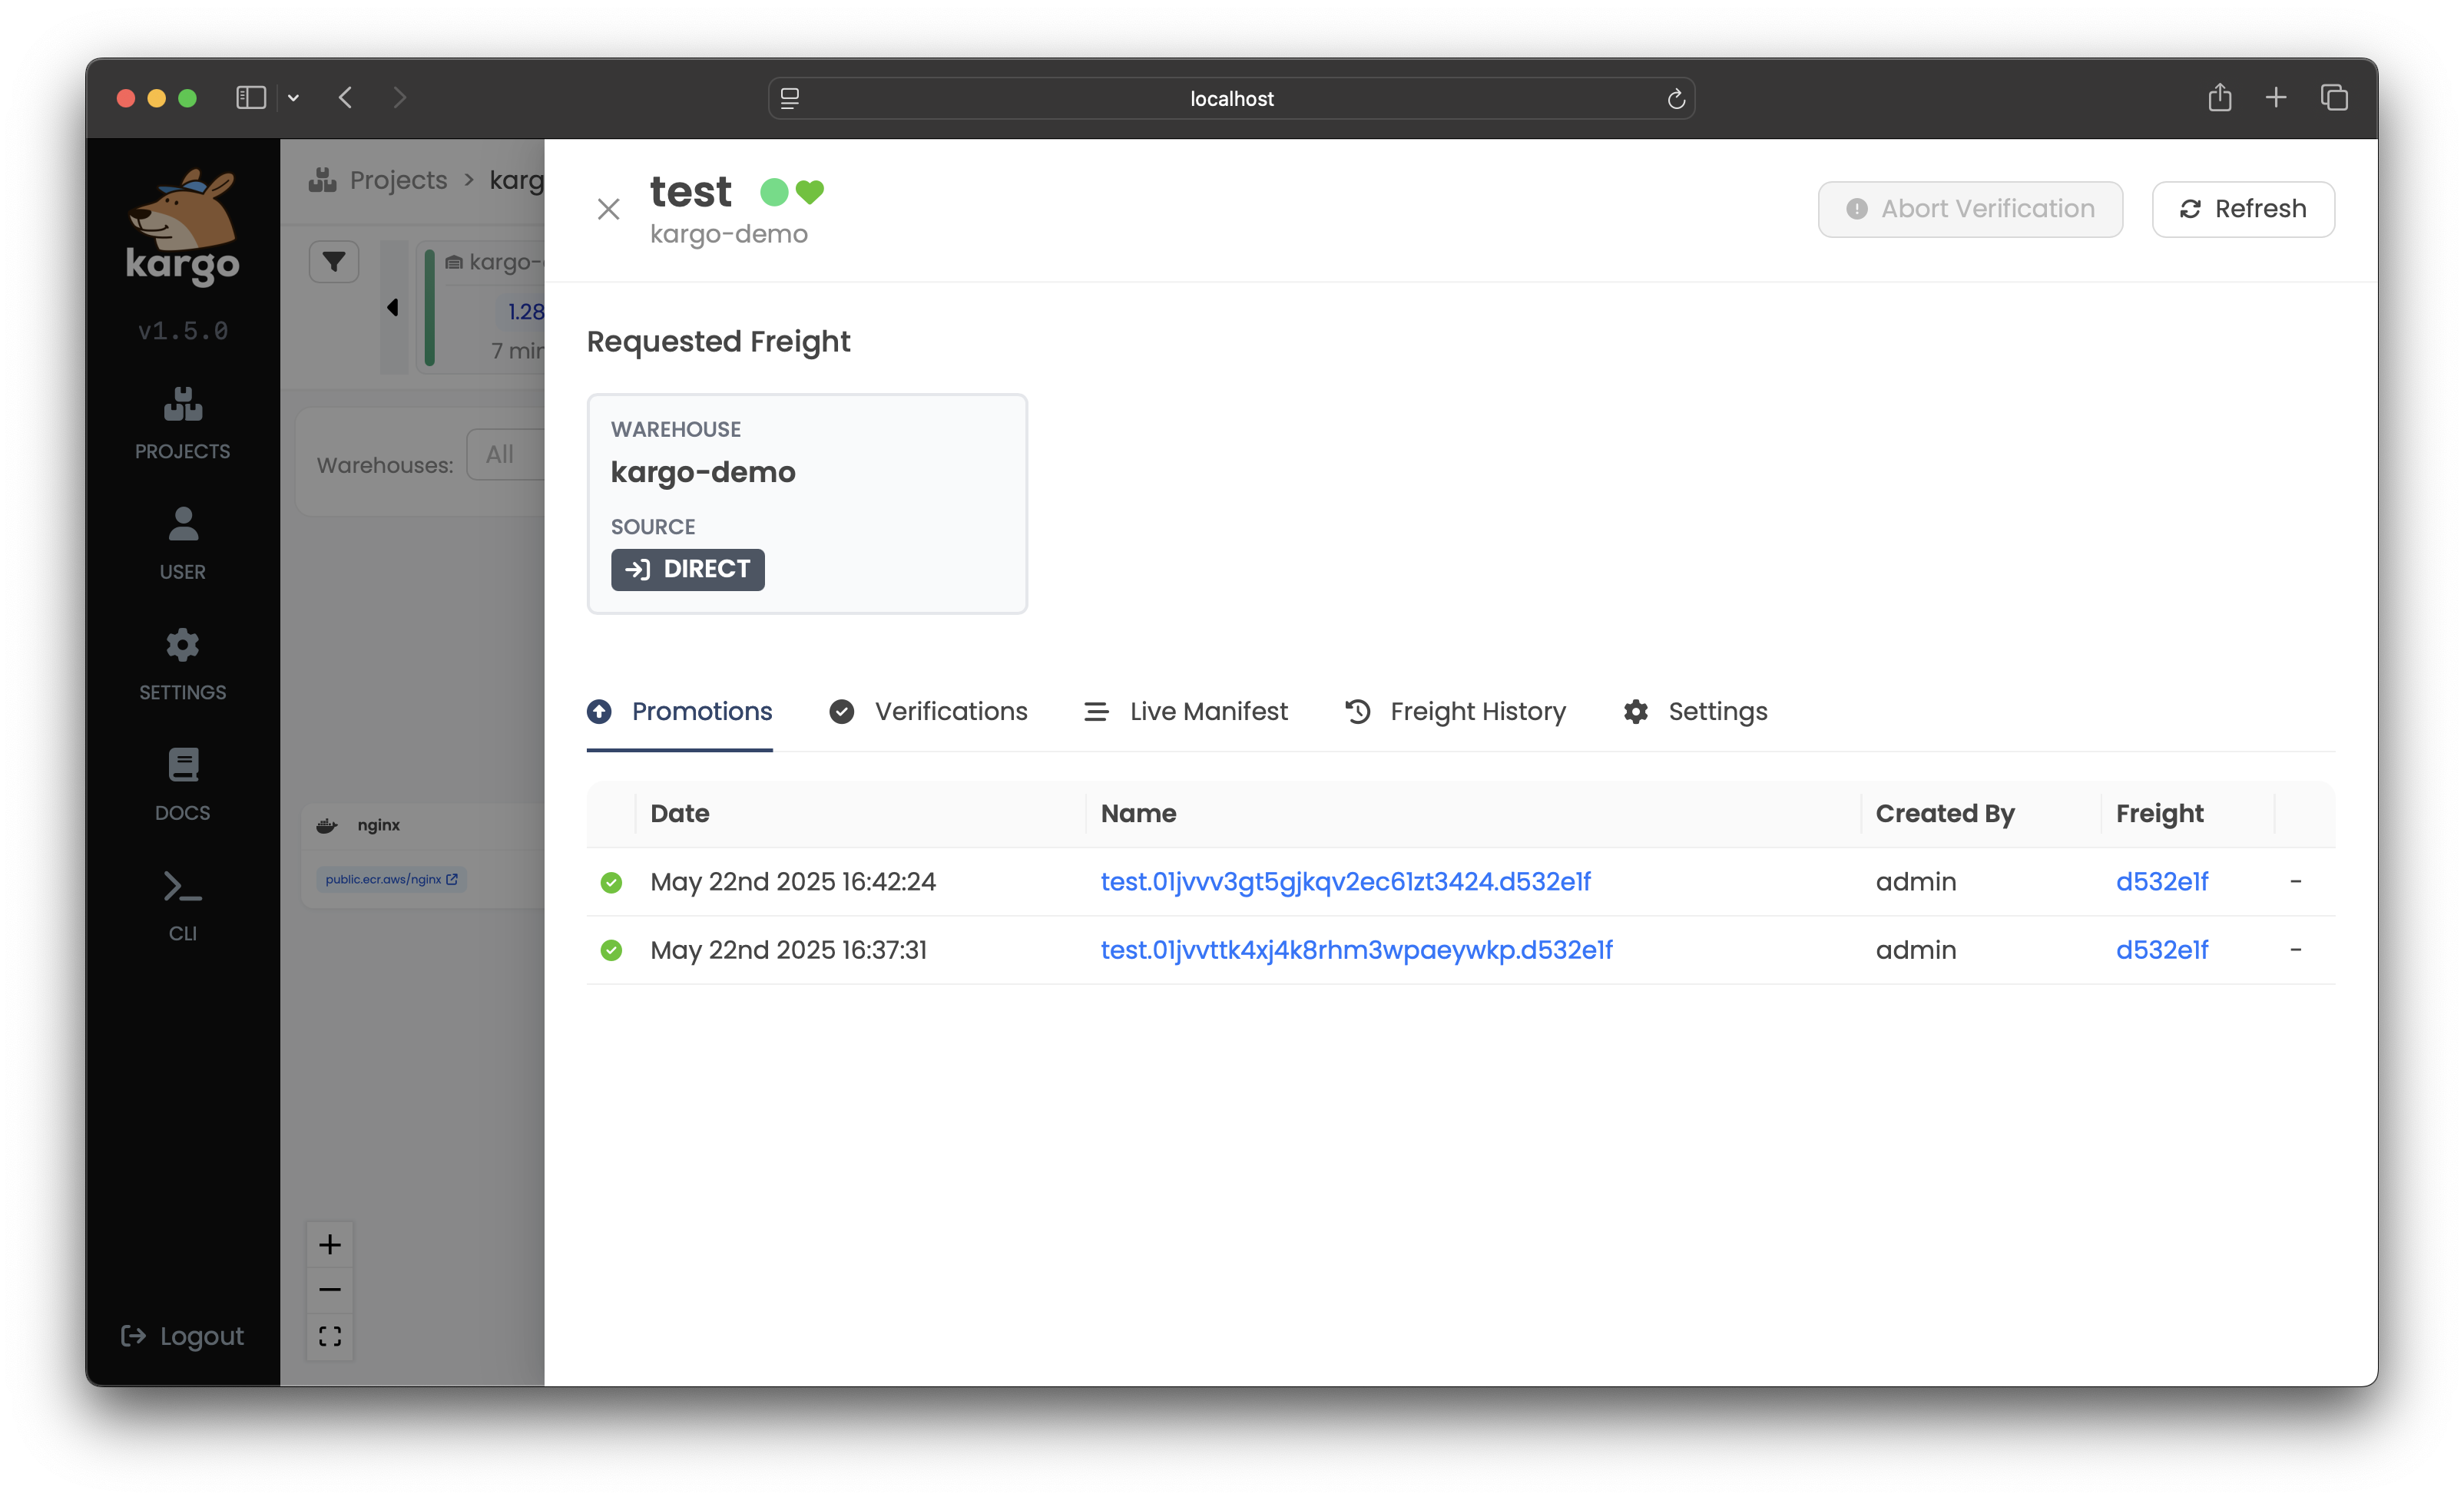Open the promotion from 16:42:24
Image resolution: width=2464 pixels, height=1500 pixels.
[1345, 881]
